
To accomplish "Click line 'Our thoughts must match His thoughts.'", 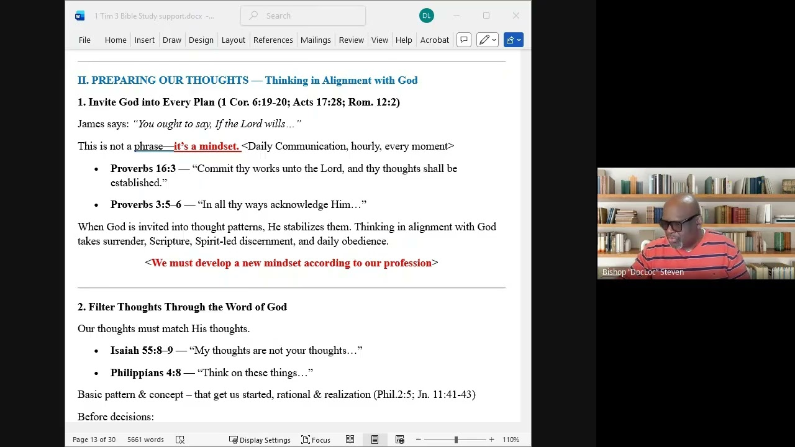I will (x=163, y=328).
